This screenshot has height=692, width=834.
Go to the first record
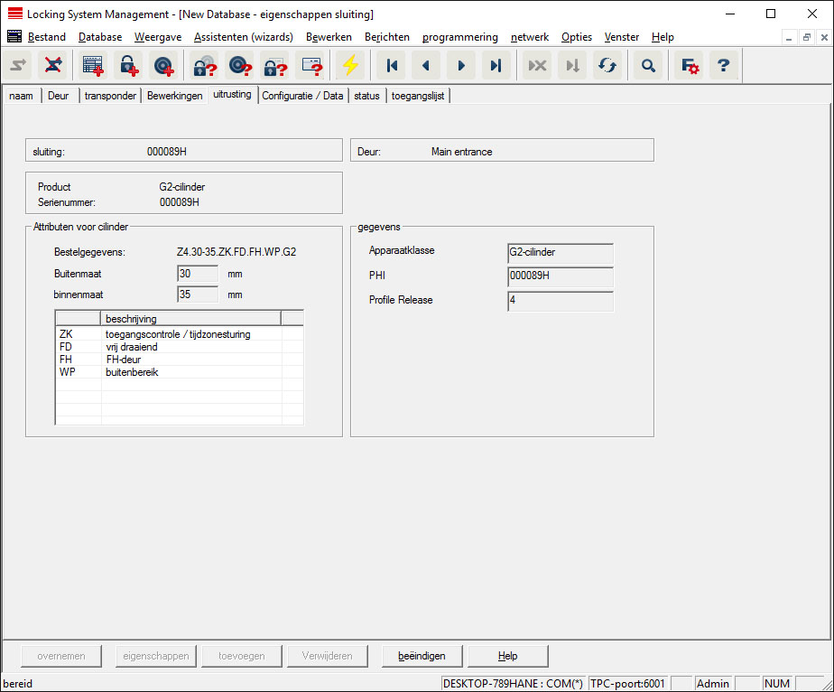(392, 66)
